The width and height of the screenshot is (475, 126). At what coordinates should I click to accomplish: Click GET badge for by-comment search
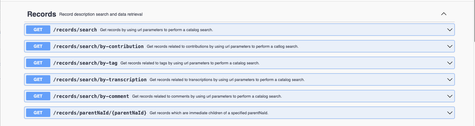click(38, 96)
